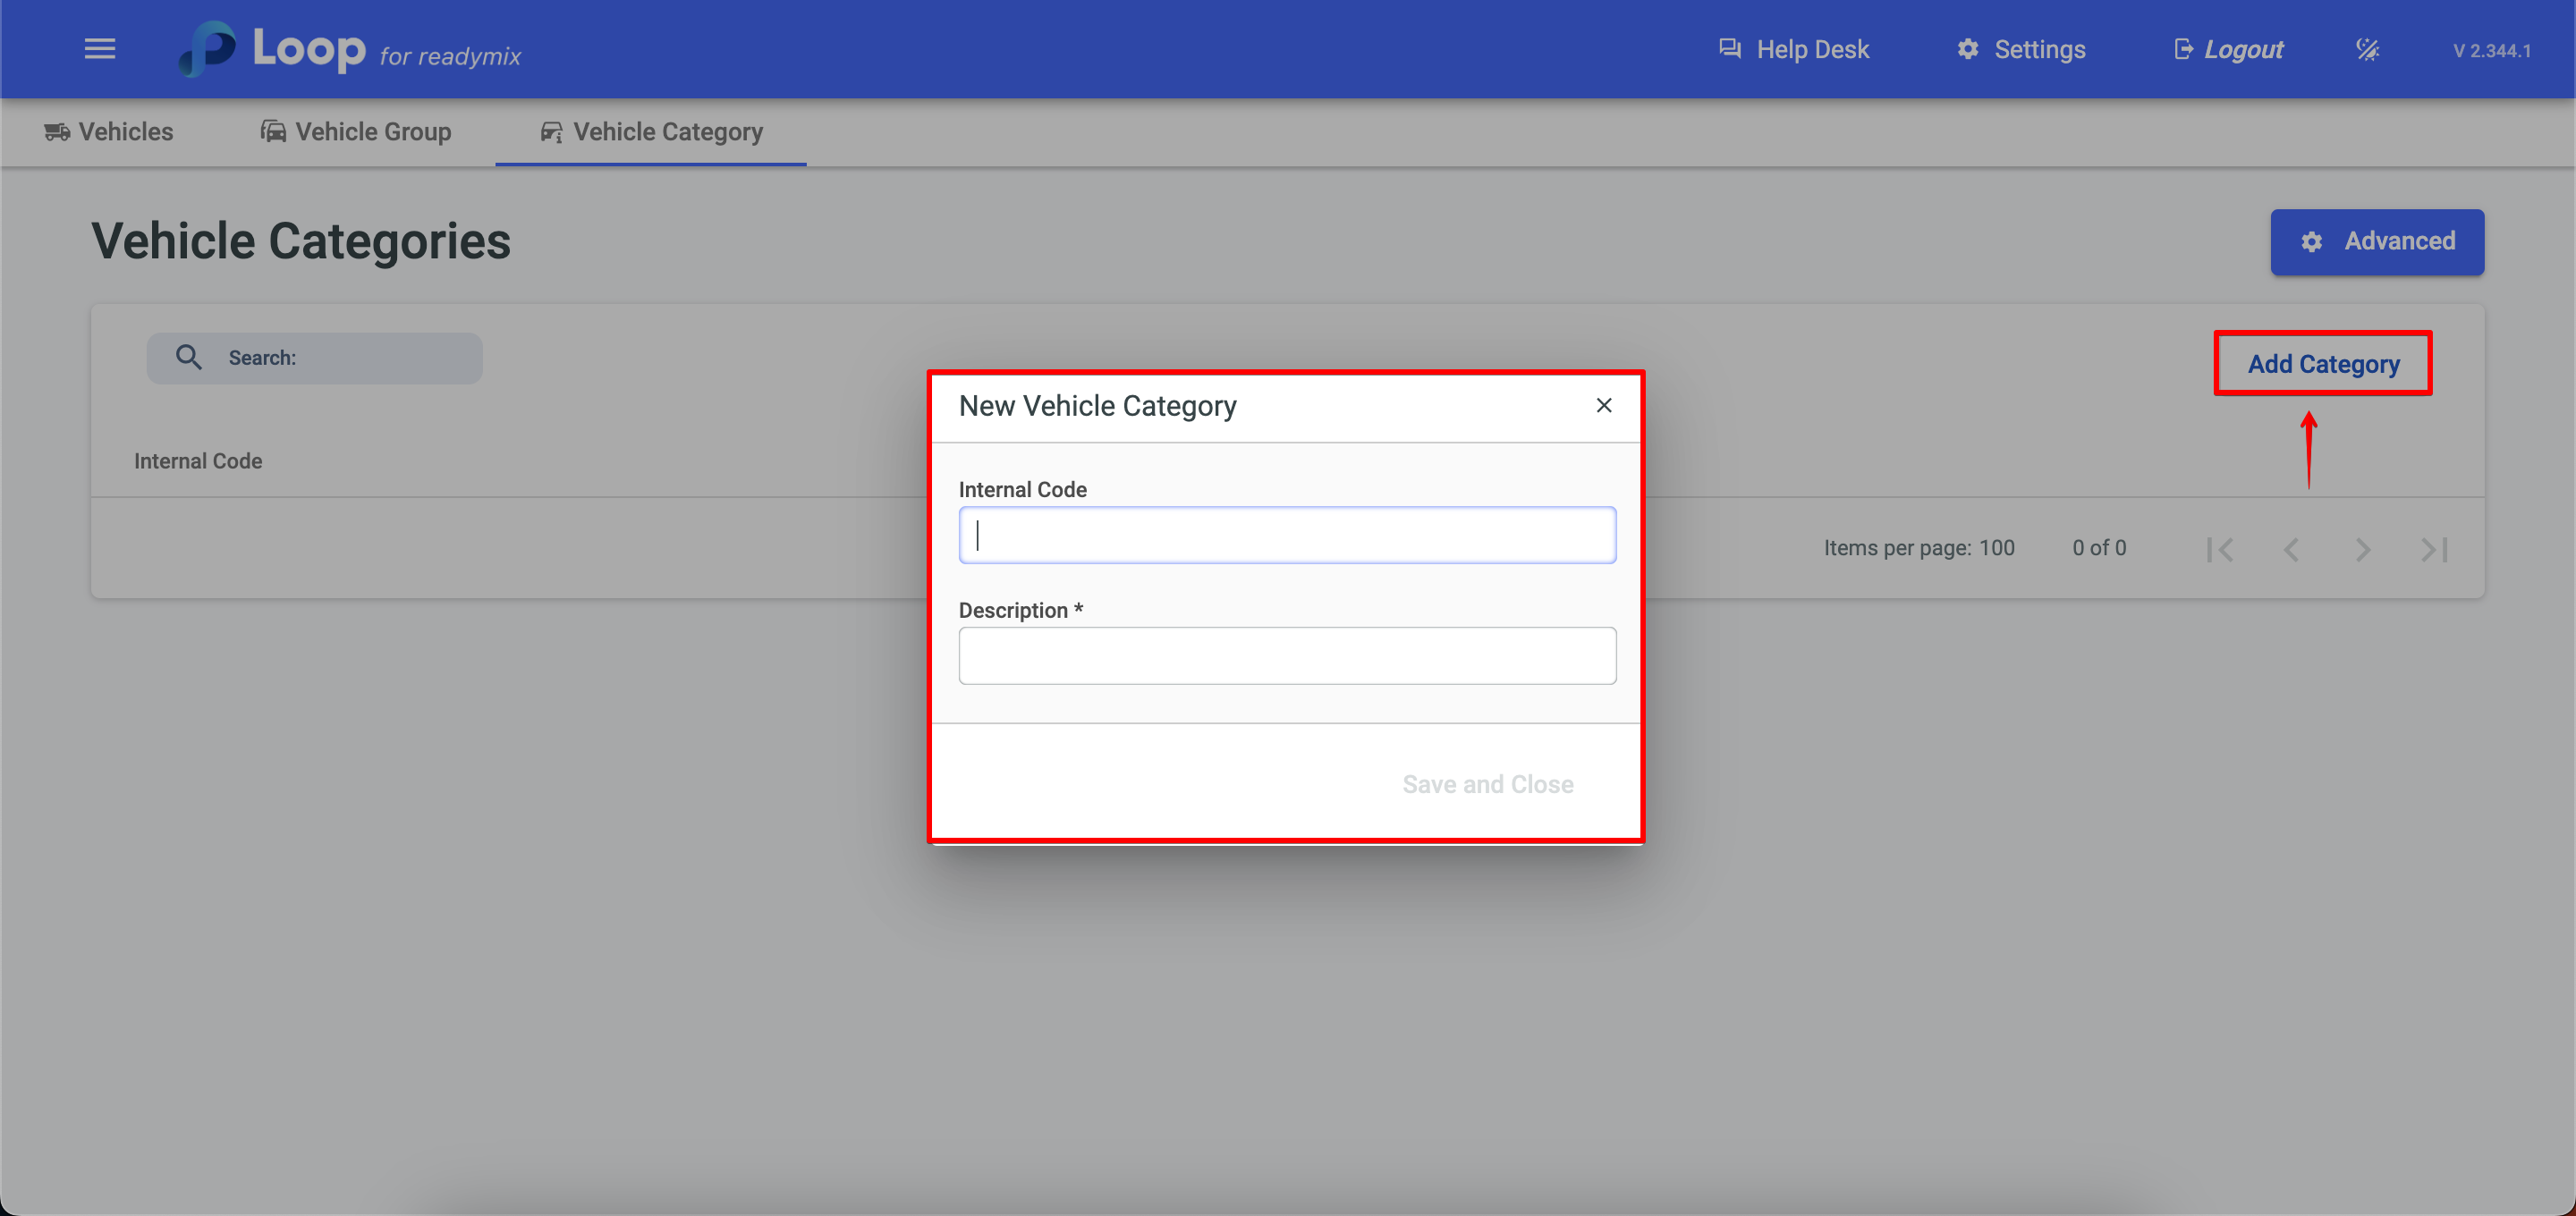
Task: Go to the first page of results
Action: (x=2219, y=549)
